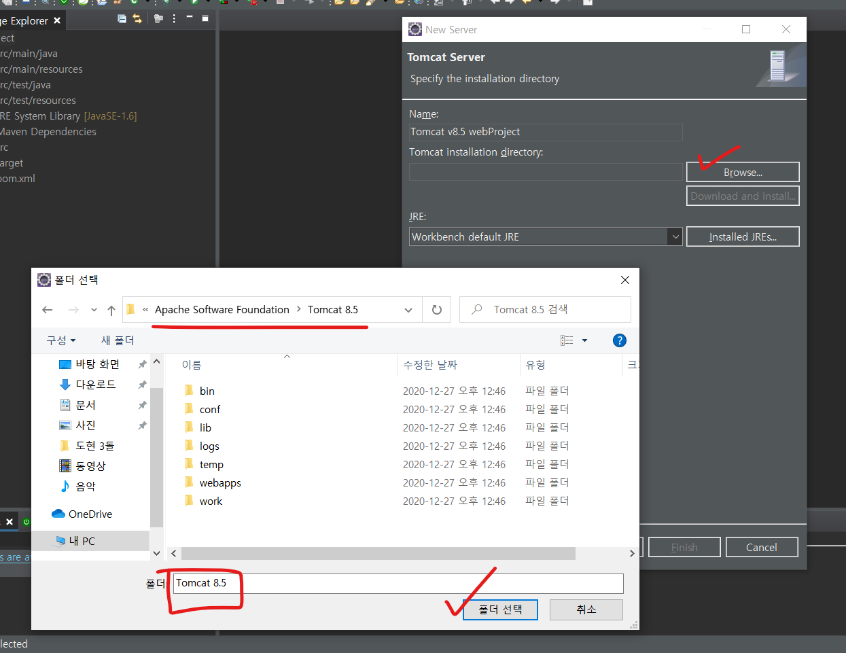Open 사진 in the navigation pane

pyautogui.click(x=85, y=425)
